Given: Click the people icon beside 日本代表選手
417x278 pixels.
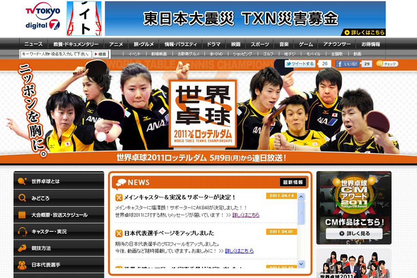Looking at the screenshot, I should point(22,265).
